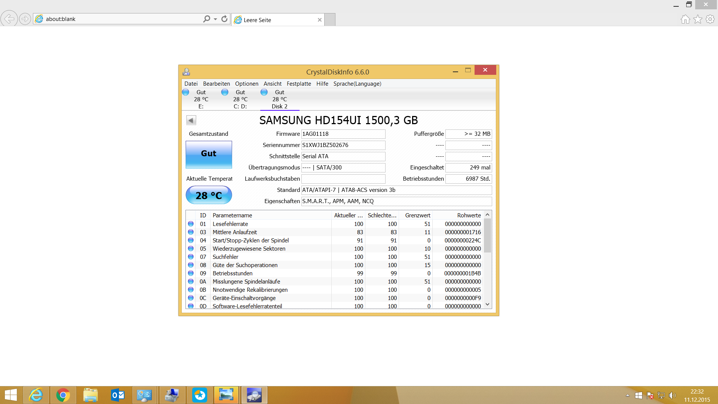
Task: Open browser settings gear icon
Action: pyautogui.click(x=710, y=19)
